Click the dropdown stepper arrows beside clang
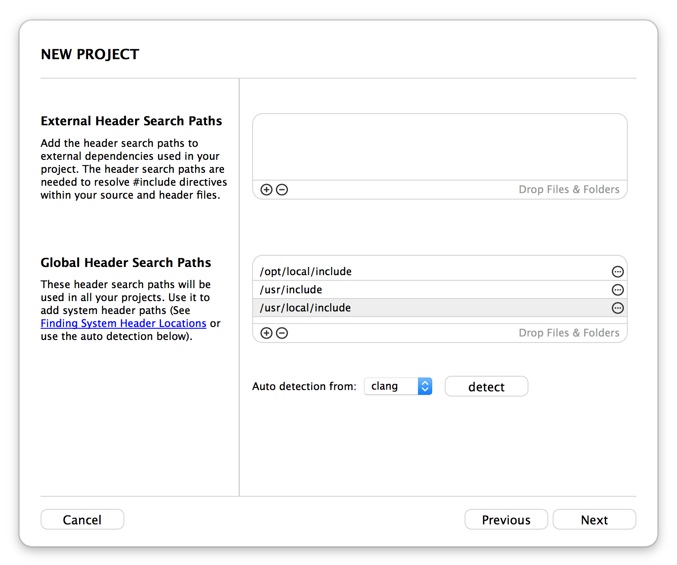Screen dimensions: 677x565 coord(425,386)
